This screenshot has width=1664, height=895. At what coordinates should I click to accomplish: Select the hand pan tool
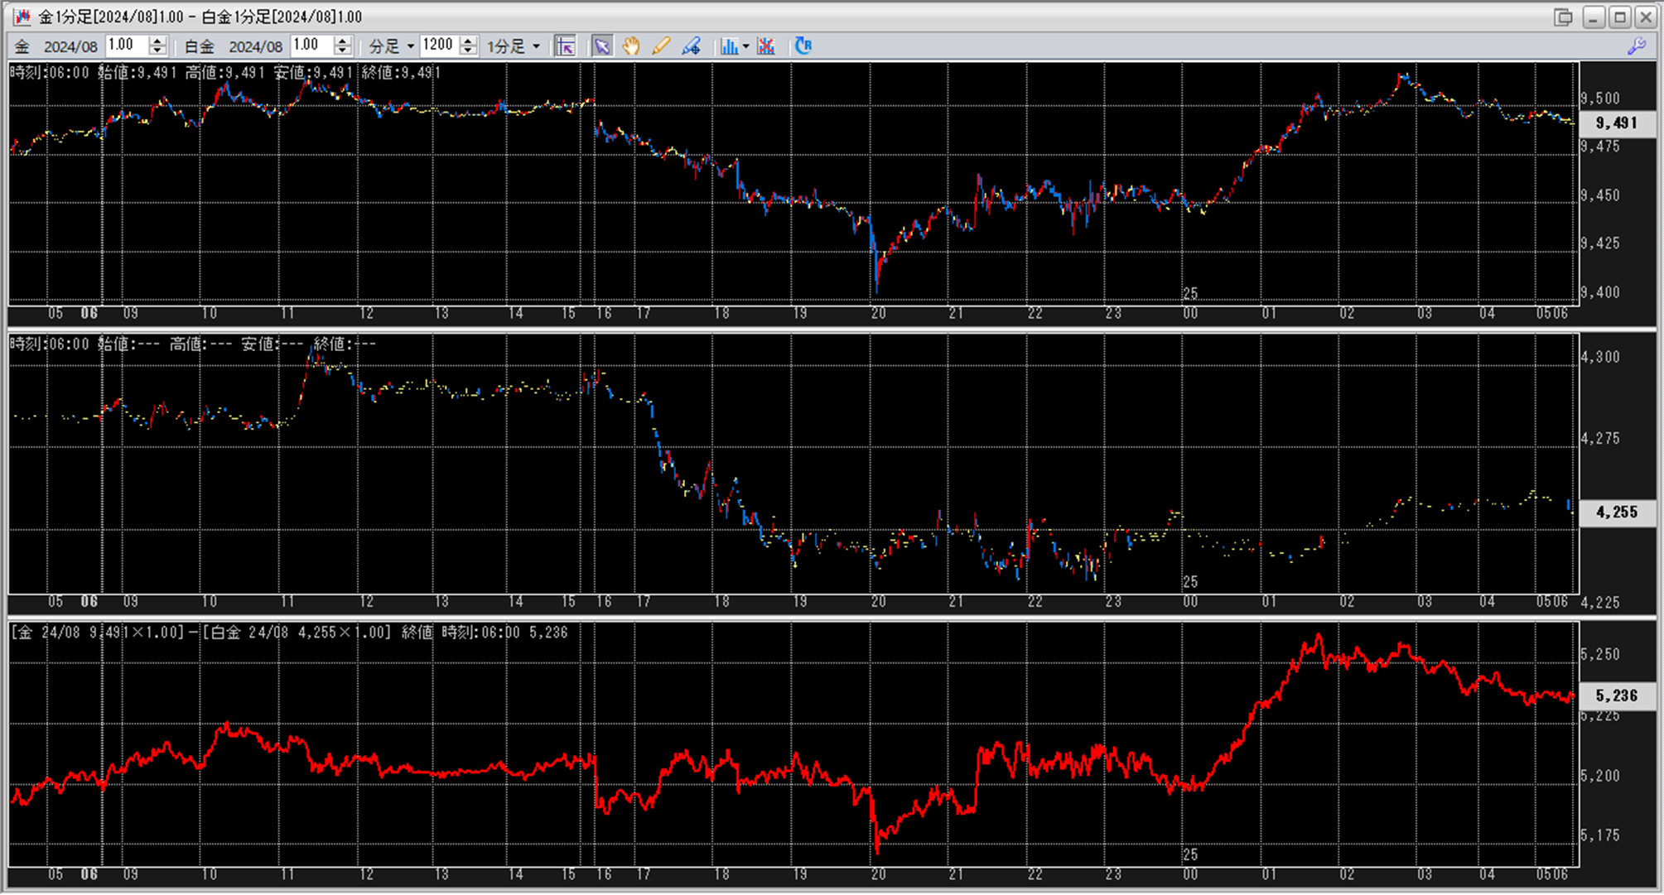(x=631, y=46)
